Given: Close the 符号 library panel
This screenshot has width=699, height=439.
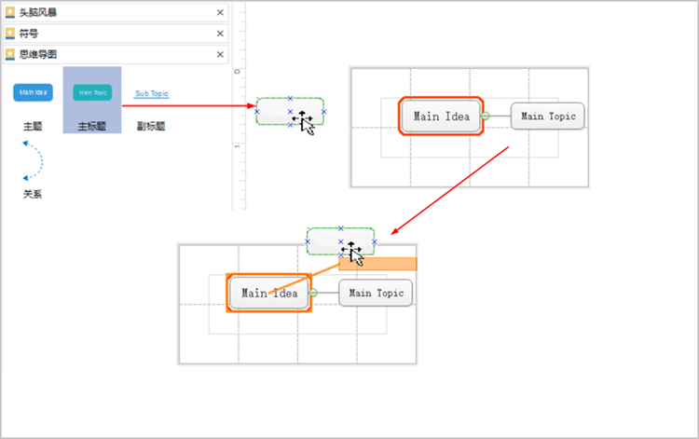Looking at the screenshot, I should [220, 34].
